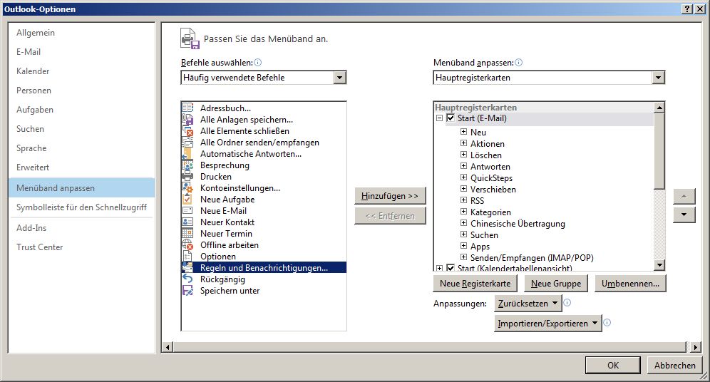Click the Adressbuch command icon
This screenshot has height=382, width=710.
click(x=187, y=108)
